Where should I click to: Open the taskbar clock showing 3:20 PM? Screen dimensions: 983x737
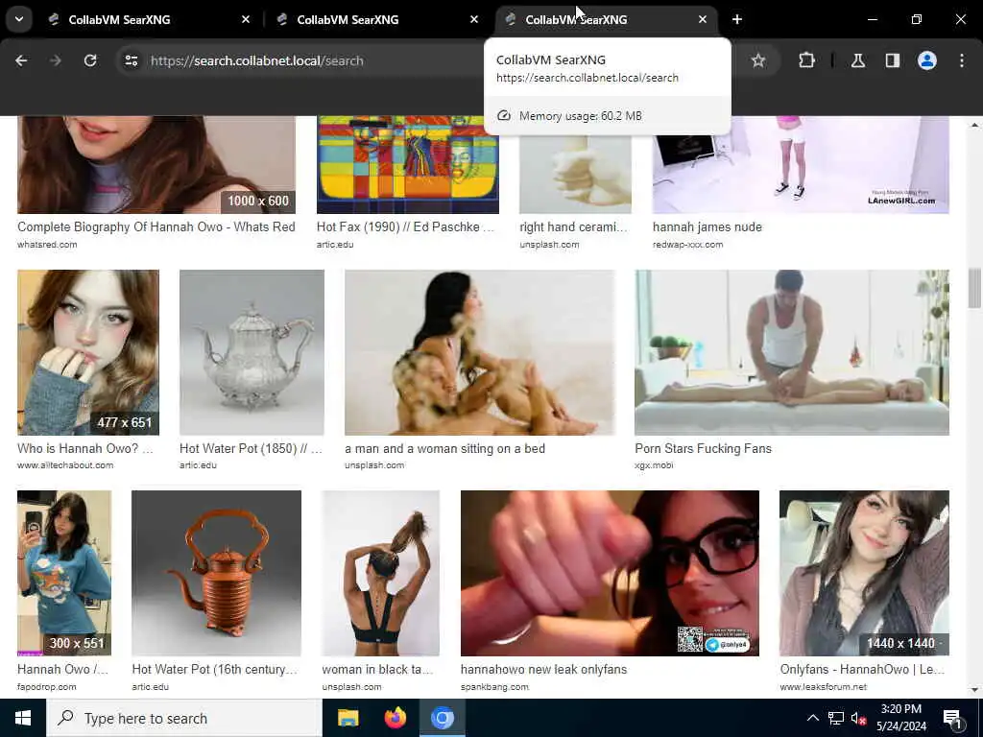pos(901,718)
